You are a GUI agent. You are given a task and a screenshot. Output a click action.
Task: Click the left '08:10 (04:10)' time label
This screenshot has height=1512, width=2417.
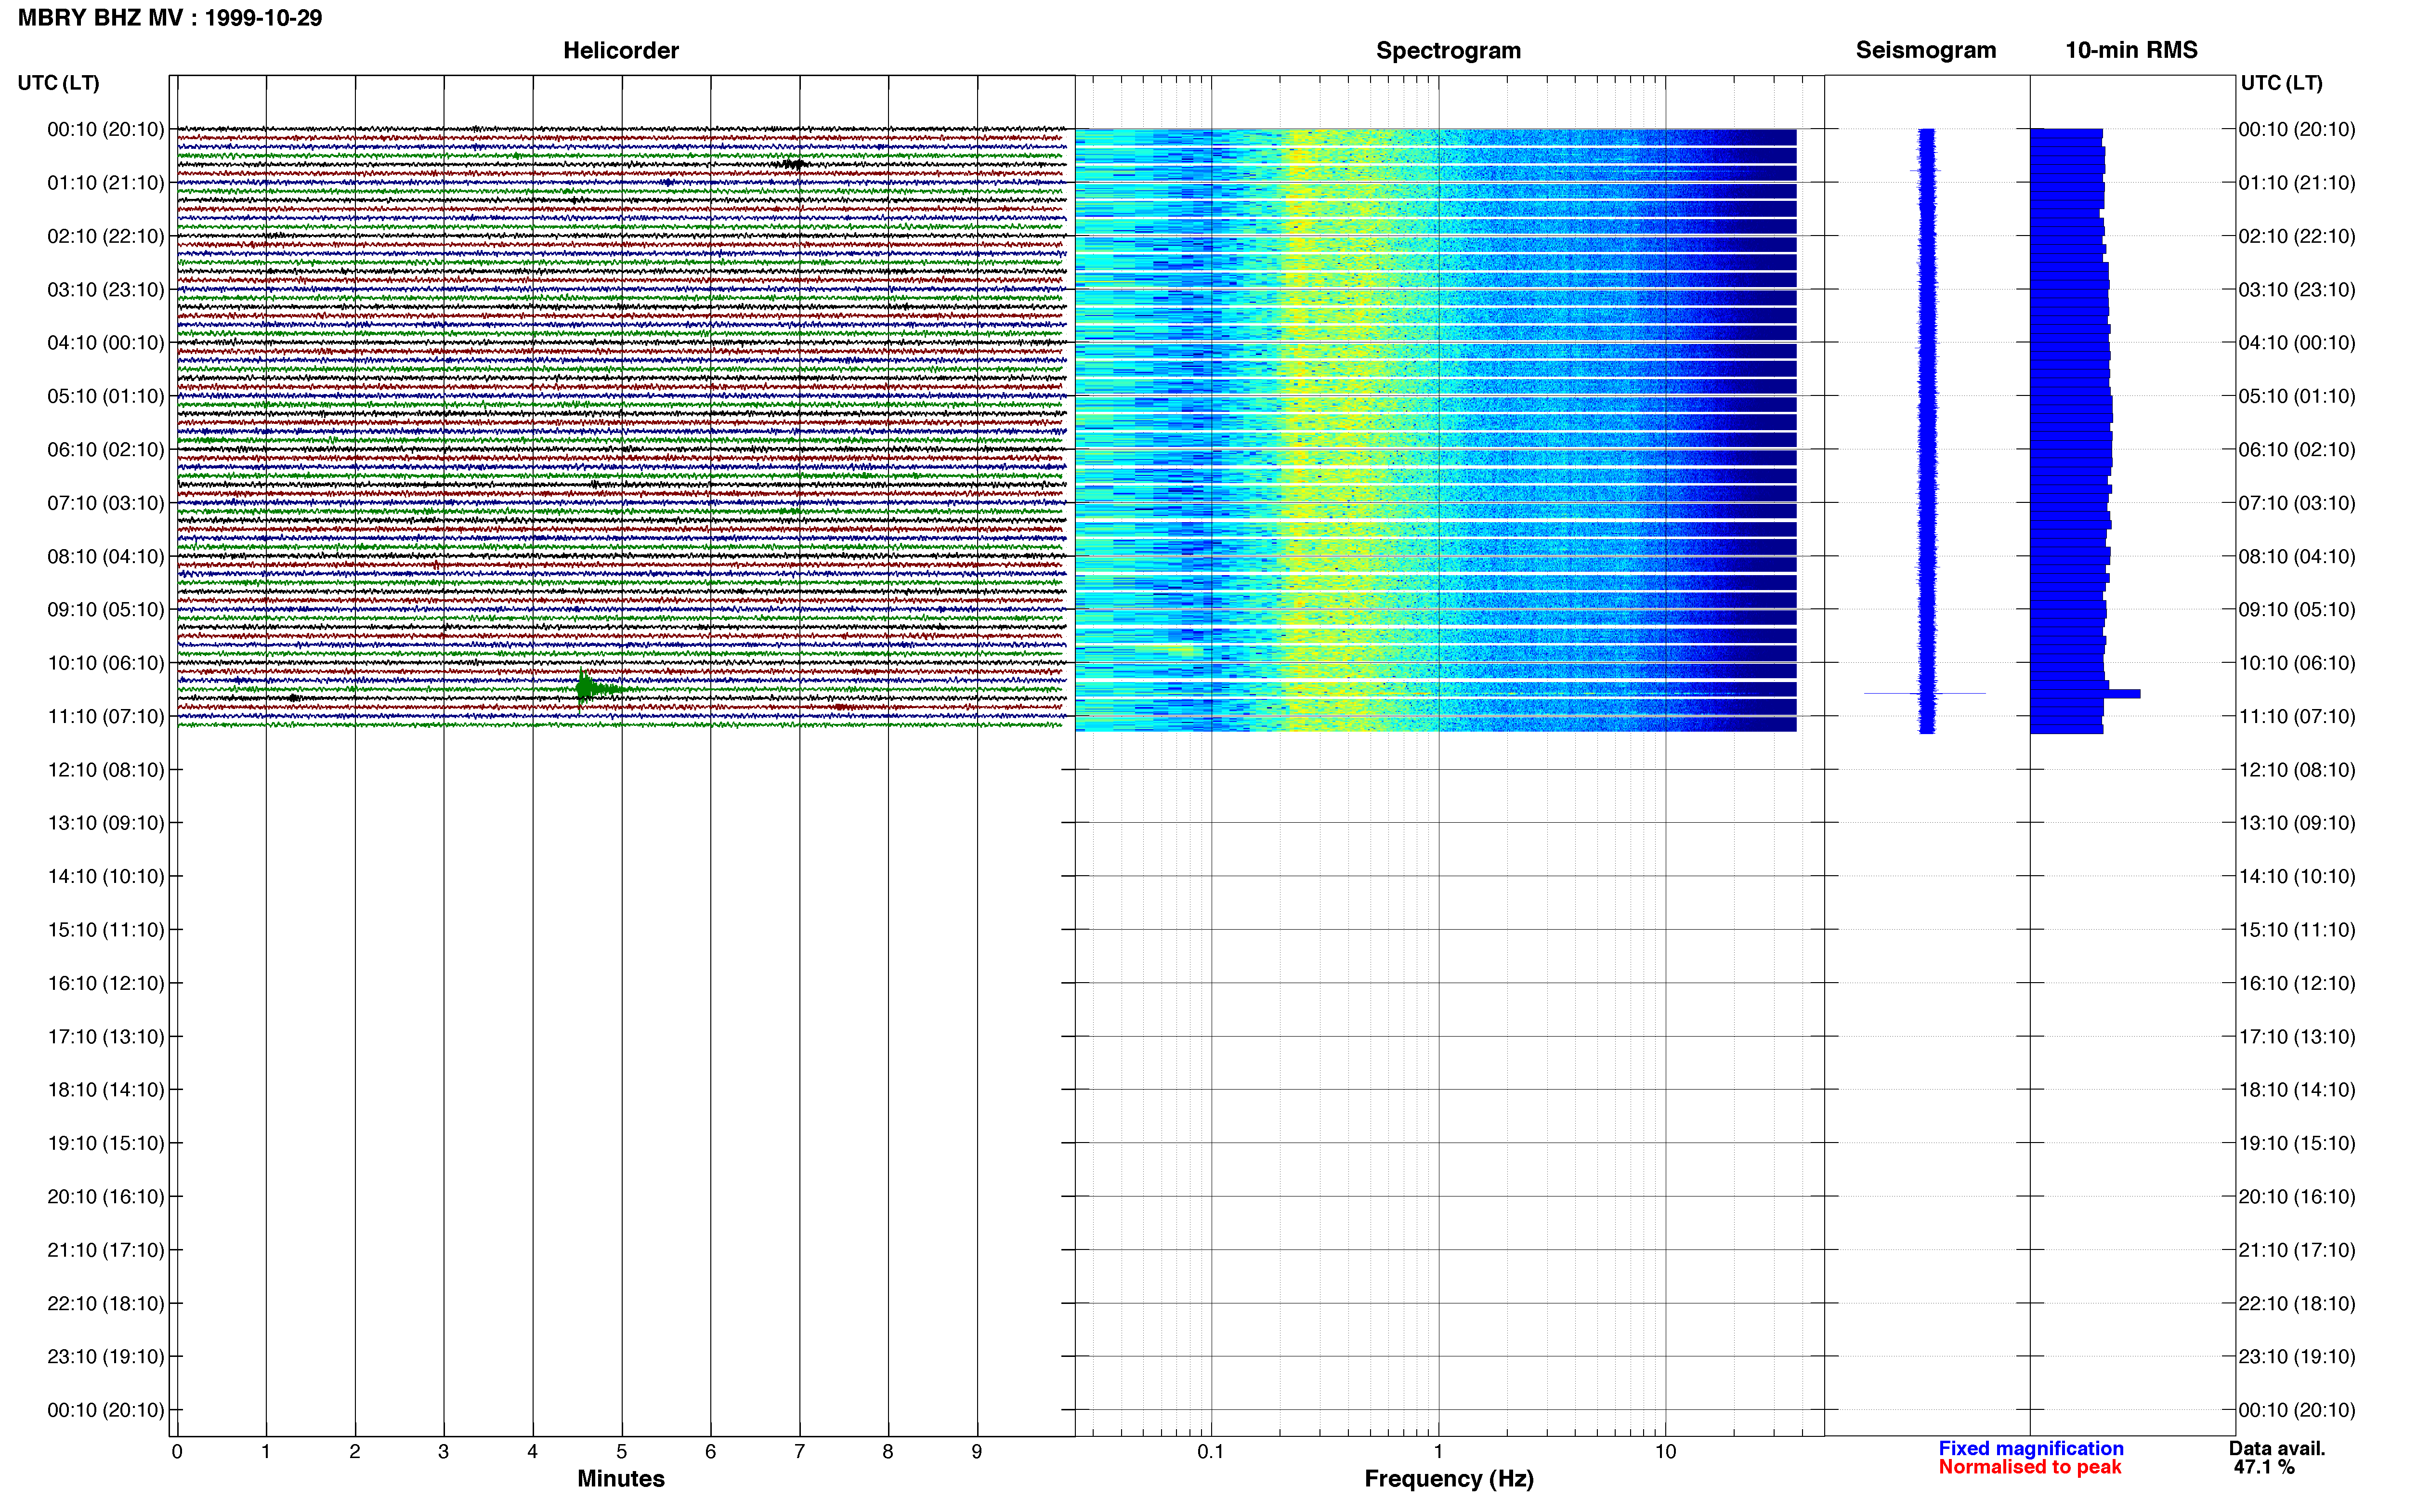click(x=106, y=556)
